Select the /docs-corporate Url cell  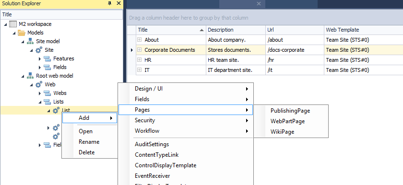click(295, 50)
